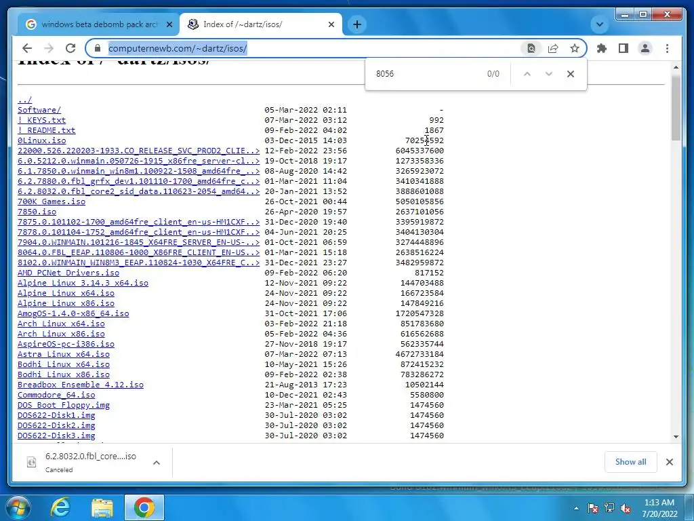Image resolution: width=694 pixels, height=521 pixels.
Task: Click Show all downloads button
Action: tap(631, 462)
